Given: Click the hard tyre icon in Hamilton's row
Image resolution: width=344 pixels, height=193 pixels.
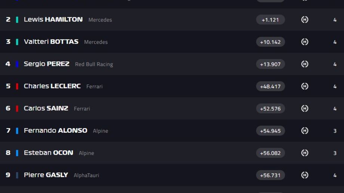Looking at the screenshot, I should pyautogui.click(x=304, y=20).
